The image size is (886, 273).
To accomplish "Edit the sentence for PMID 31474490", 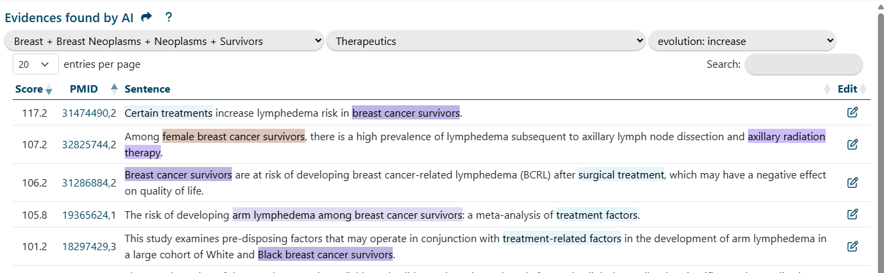I will [852, 113].
